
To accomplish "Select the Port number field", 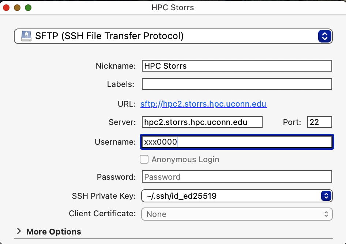I will [319, 122].
